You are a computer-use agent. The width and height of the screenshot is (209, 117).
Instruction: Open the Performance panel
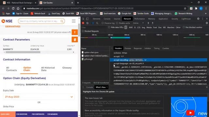tap(139, 19)
